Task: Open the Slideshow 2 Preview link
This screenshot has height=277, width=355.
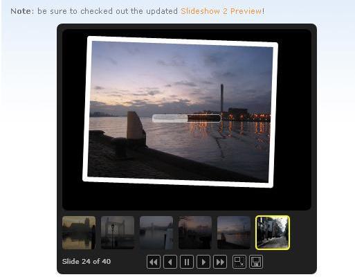Action: [221, 11]
